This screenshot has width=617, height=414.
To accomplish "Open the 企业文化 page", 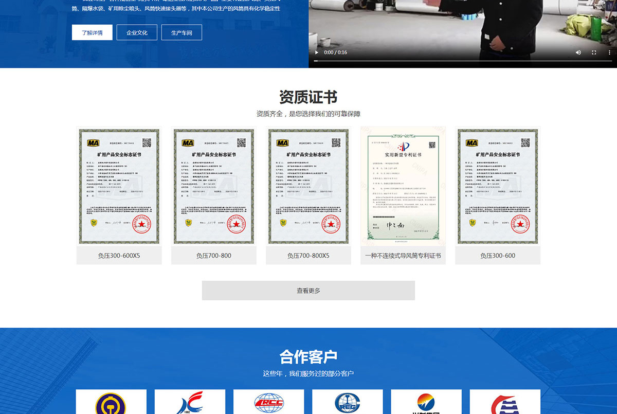I will click(x=137, y=32).
